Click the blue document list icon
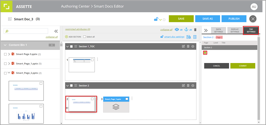266x125 pixels. (195, 37)
